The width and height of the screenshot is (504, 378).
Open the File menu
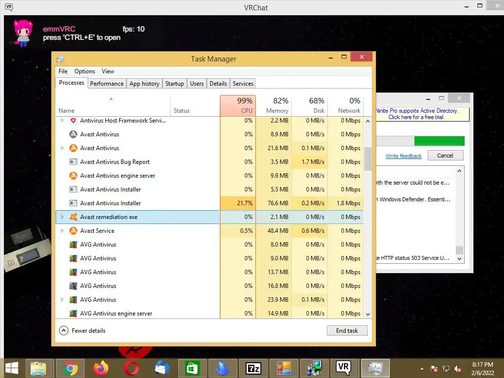(63, 71)
